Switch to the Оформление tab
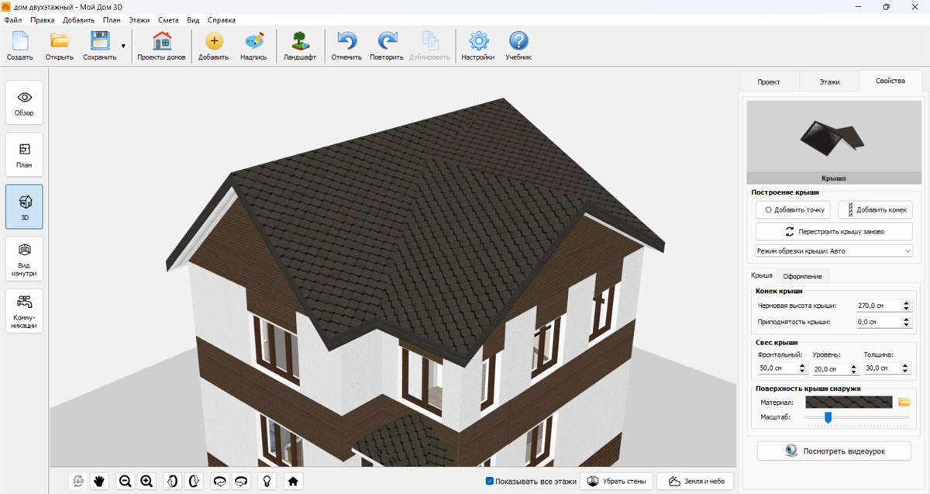This screenshot has height=494, width=930. 804,276
